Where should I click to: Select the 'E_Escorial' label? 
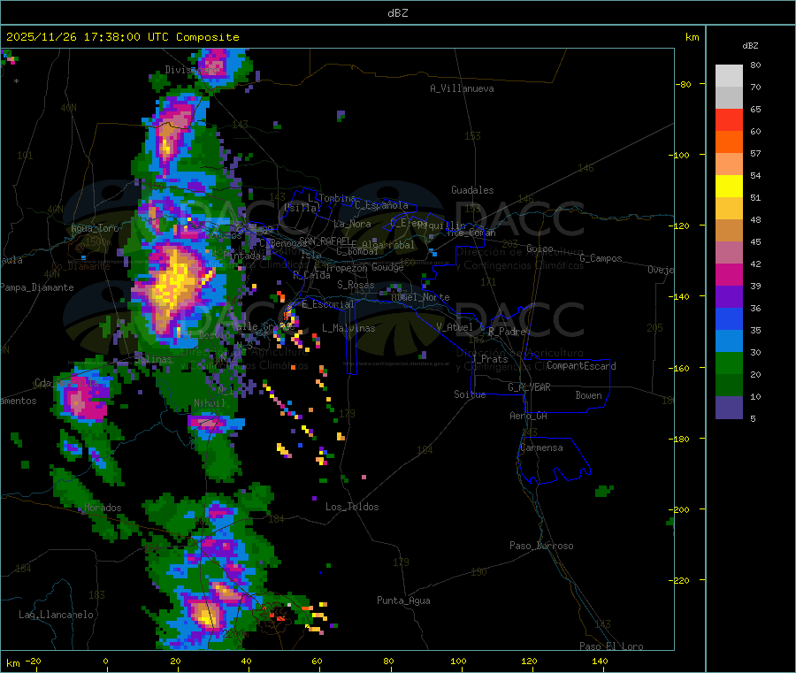328,304
